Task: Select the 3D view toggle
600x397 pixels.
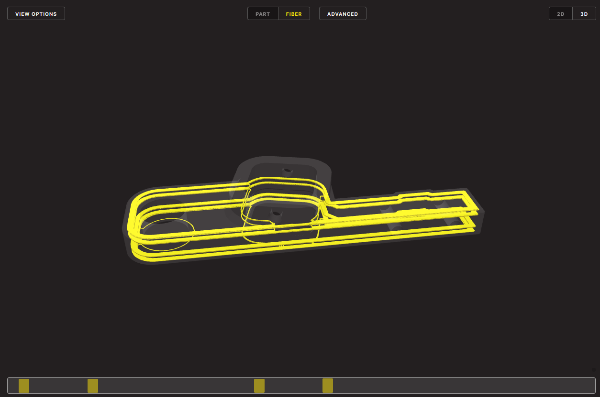Action: [x=584, y=13]
